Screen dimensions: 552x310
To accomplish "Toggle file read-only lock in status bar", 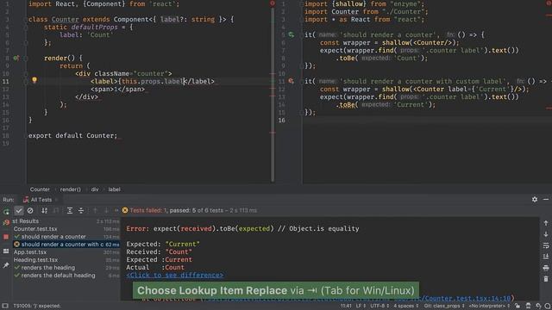I will click(517, 306).
